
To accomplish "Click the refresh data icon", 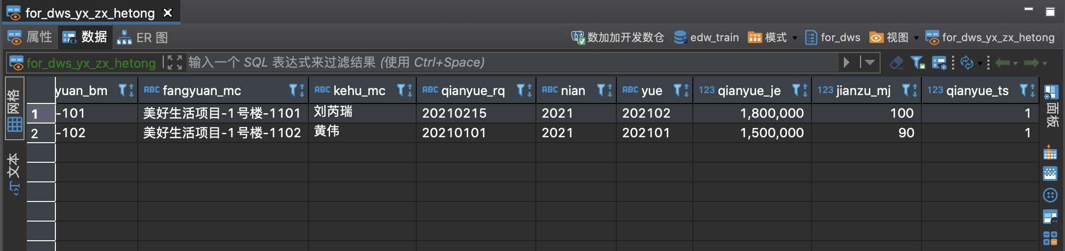I will tap(966, 63).
